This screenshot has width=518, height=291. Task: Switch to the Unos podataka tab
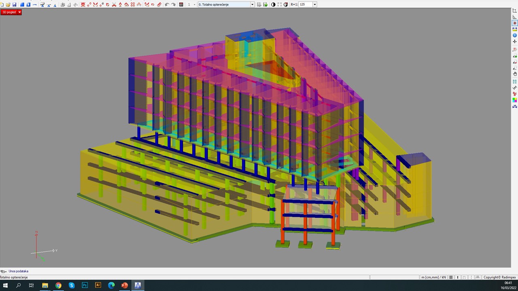[x=18, y=271]
